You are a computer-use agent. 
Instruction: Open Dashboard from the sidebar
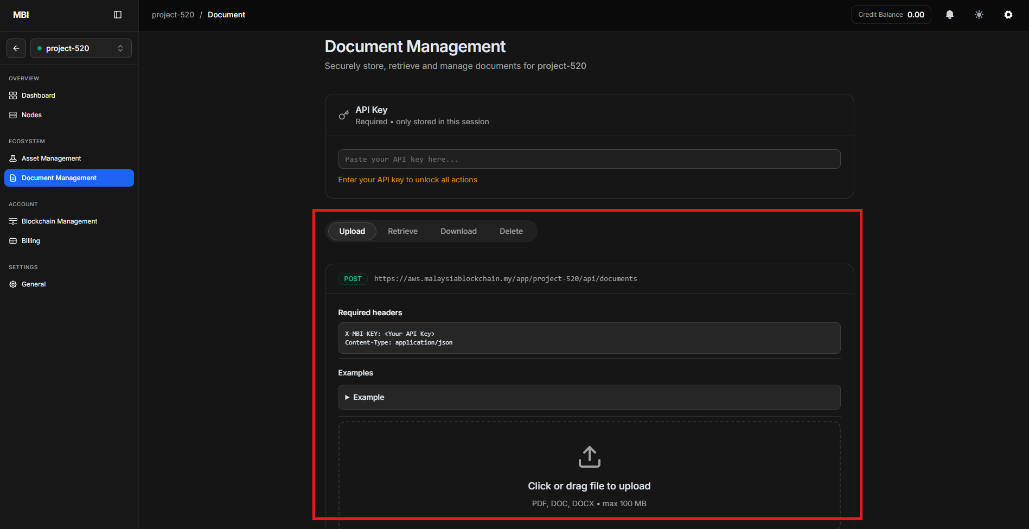click(38, 95)
